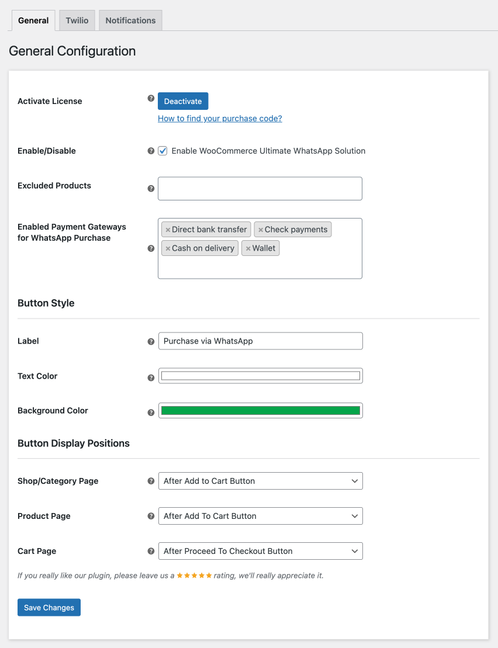498x648 pixels.
Task: Click help icon next to Label field
Action: point(151,341)
